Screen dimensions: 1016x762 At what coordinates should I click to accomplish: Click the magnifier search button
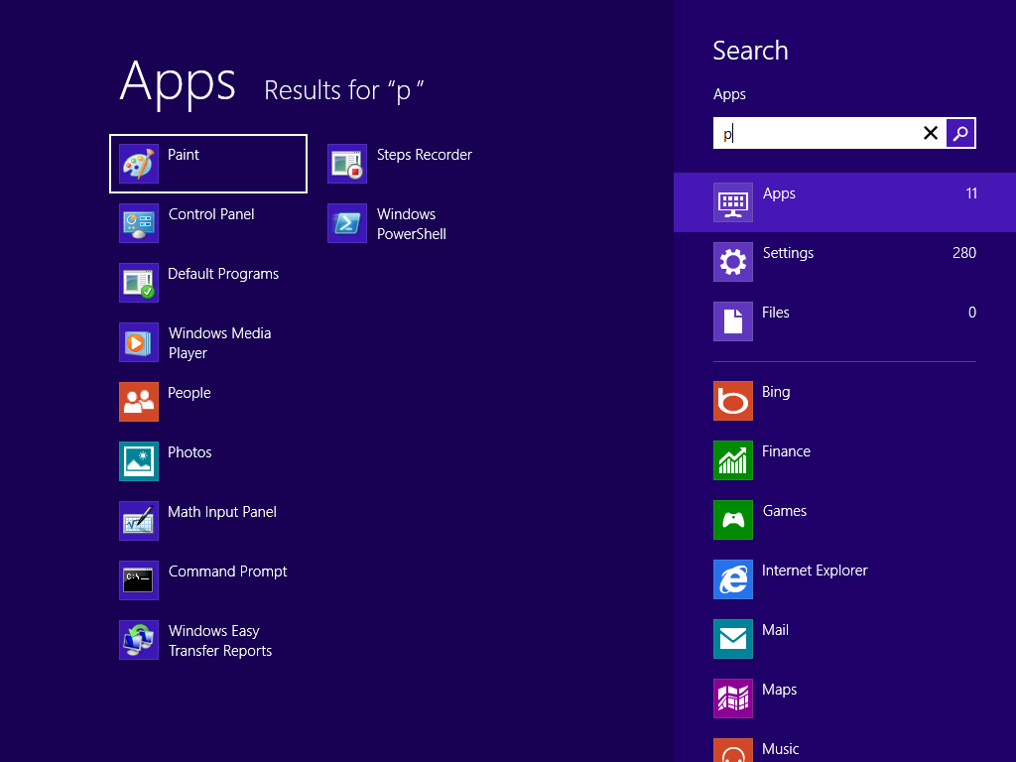[960, 133]
